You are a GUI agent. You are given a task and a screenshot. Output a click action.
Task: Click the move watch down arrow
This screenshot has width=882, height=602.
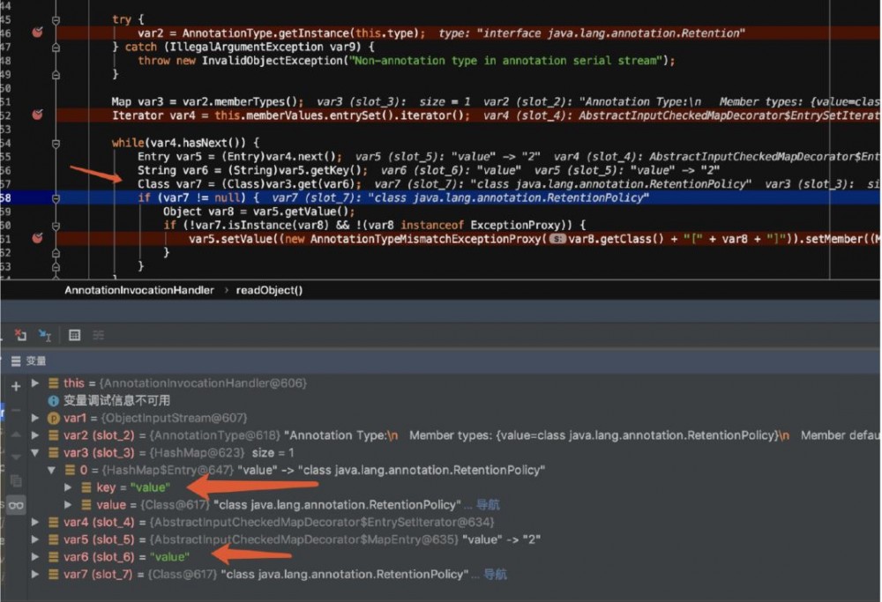[x=16, y=457]
